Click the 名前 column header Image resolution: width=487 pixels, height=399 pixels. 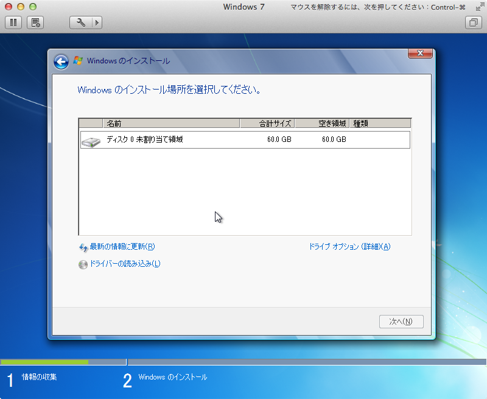tap(171, 124)
